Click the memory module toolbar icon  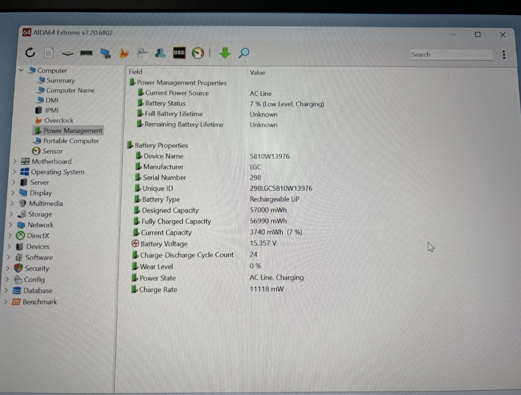(x=86, y=52)
